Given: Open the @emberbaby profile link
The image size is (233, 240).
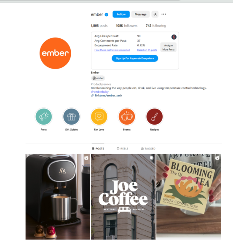Looking at the screenshot, I should [x=100, y=92].
